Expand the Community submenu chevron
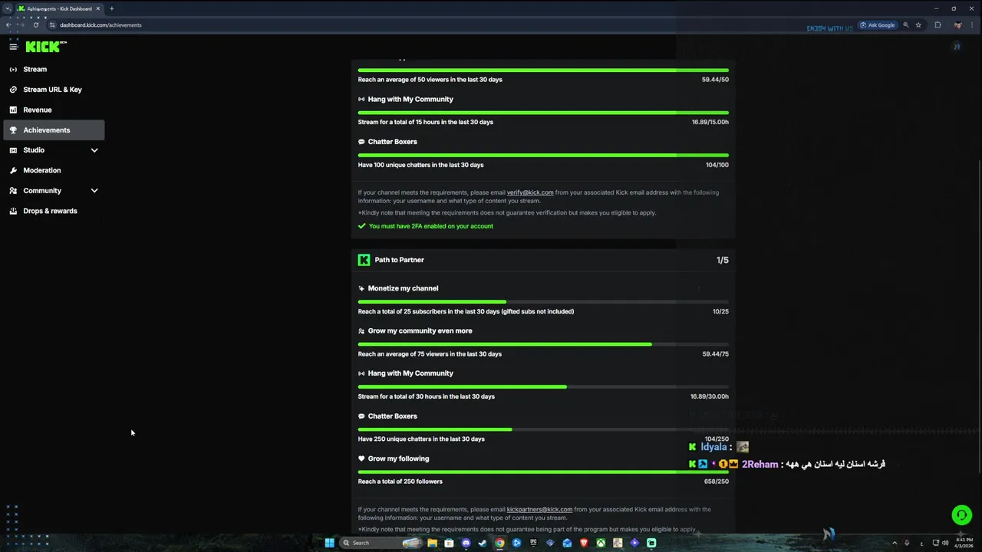Viewport: 982px width, 552px height. pos(94,191)
